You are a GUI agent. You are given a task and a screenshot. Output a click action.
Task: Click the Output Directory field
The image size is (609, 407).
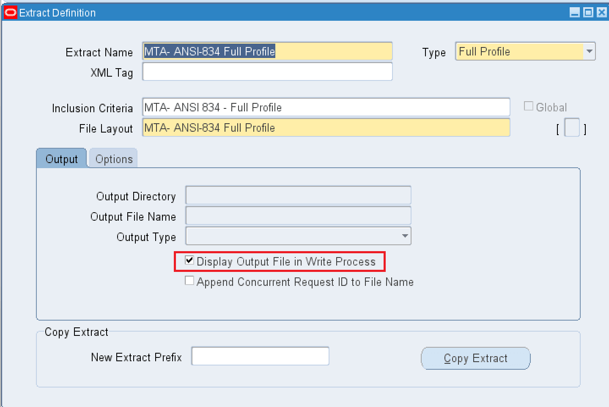tap(298, 195)
